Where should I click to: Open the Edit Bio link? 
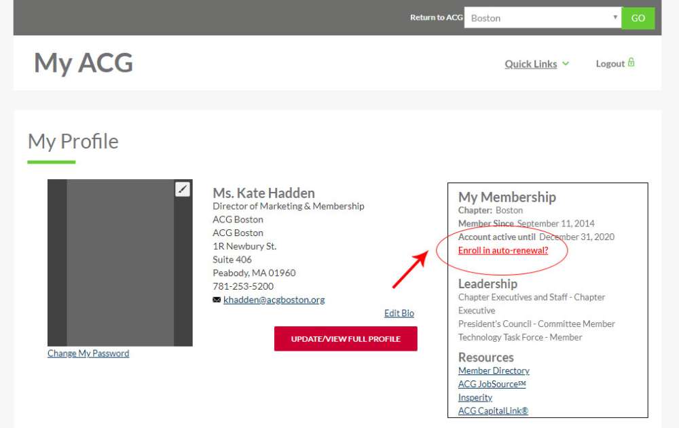(399, 313)
